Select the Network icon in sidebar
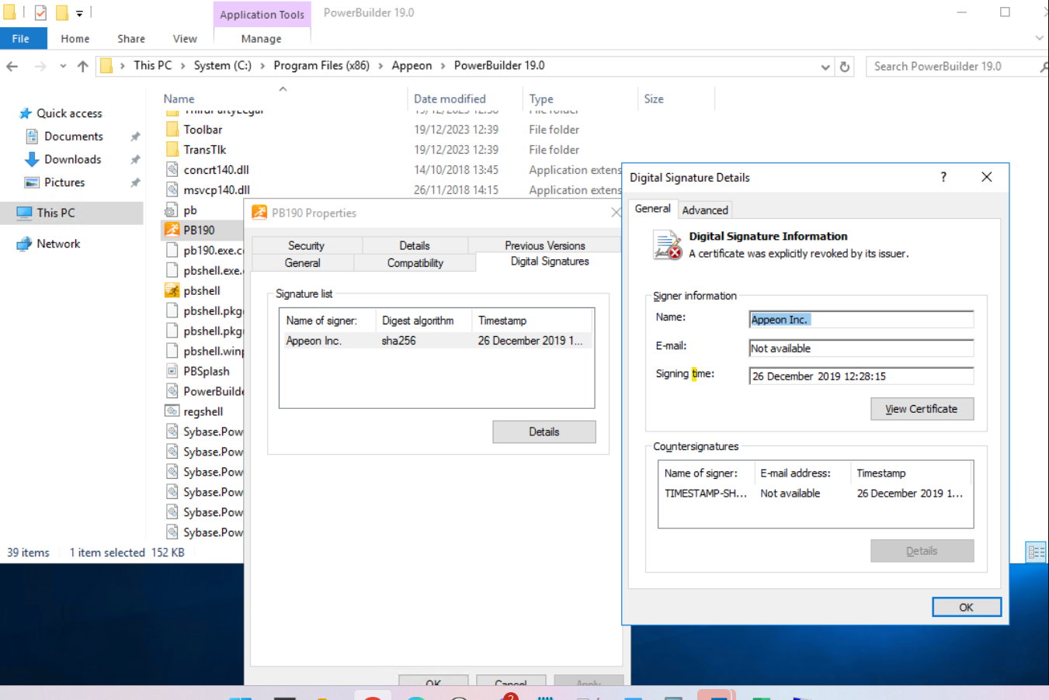 pyautogui.click(x=25, y=244)
